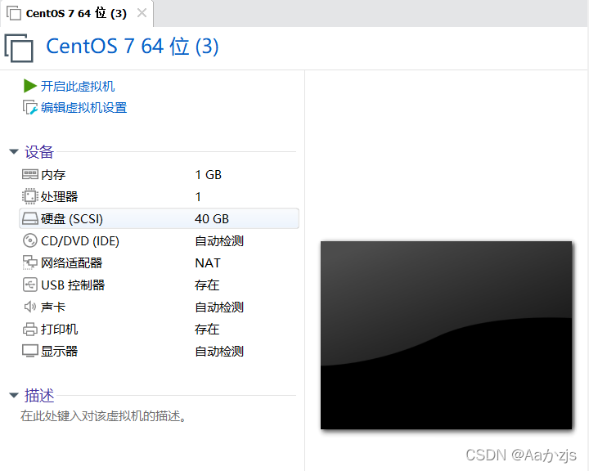Click the 1 GB memory value
The image size is (589, 471).
(x=209, y=175)
